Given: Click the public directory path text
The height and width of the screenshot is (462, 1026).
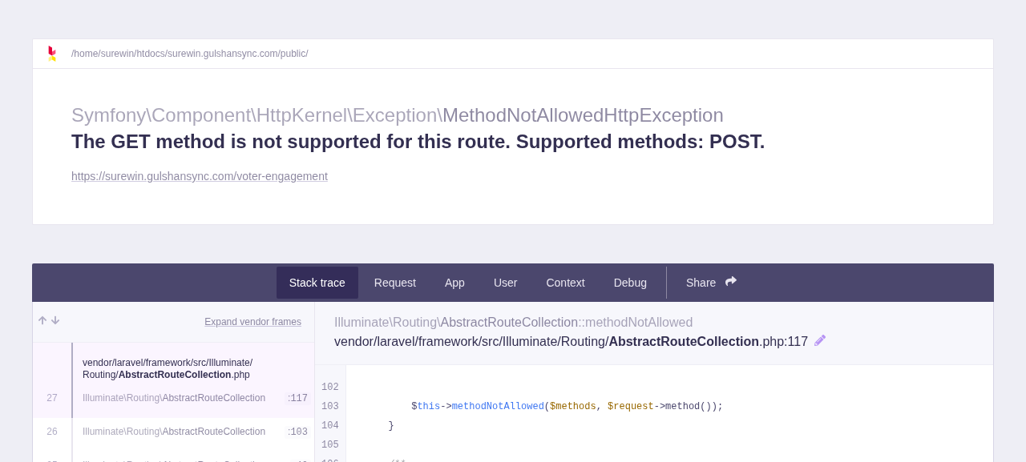Looking at the screenshot, I should point(190,54).
